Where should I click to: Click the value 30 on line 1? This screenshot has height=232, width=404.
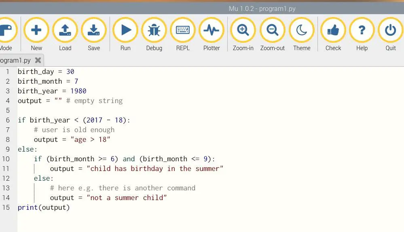tap(70, 72)
